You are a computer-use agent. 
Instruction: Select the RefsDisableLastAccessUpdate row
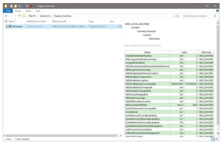point(169,108)
